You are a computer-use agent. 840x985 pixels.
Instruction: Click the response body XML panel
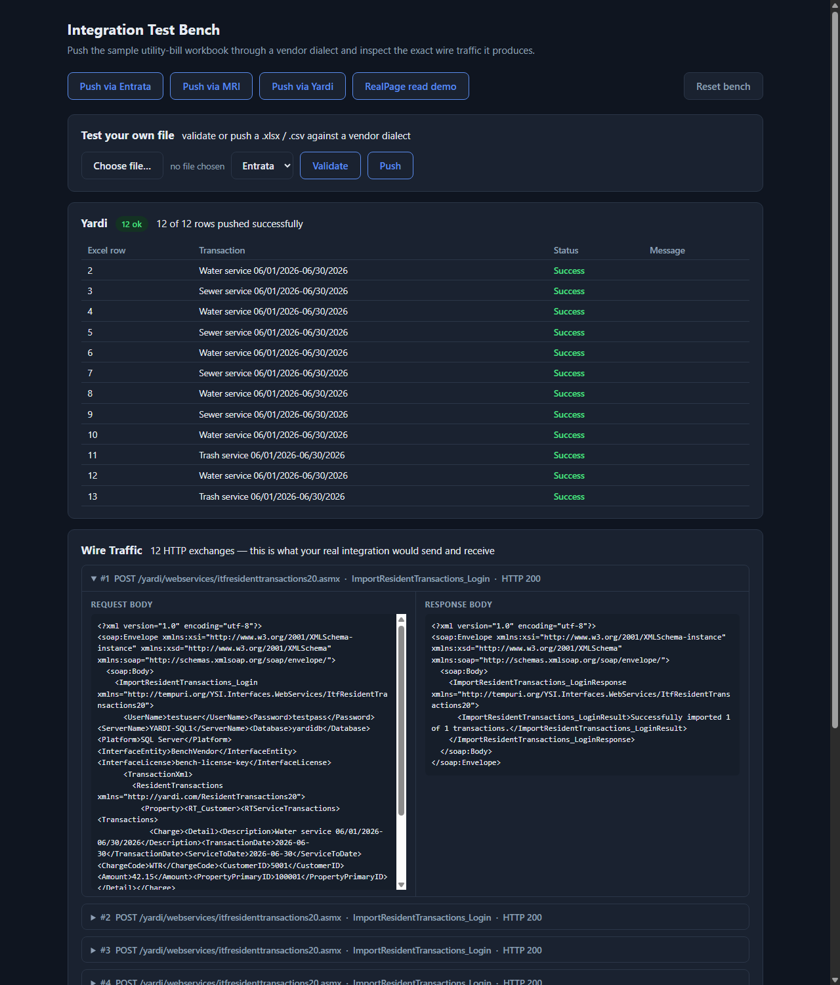[582, 695]
